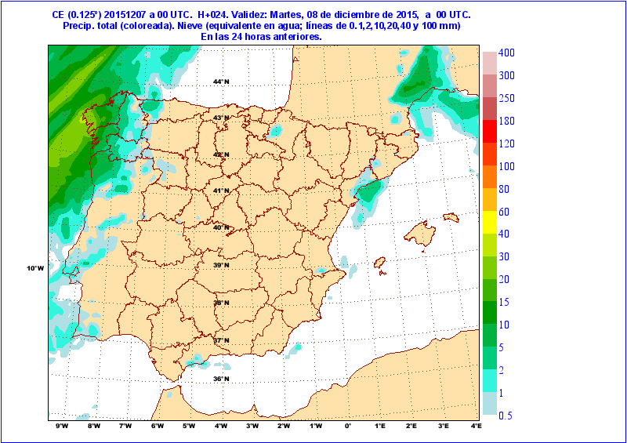Click the legend value "120"

[506, 143]
